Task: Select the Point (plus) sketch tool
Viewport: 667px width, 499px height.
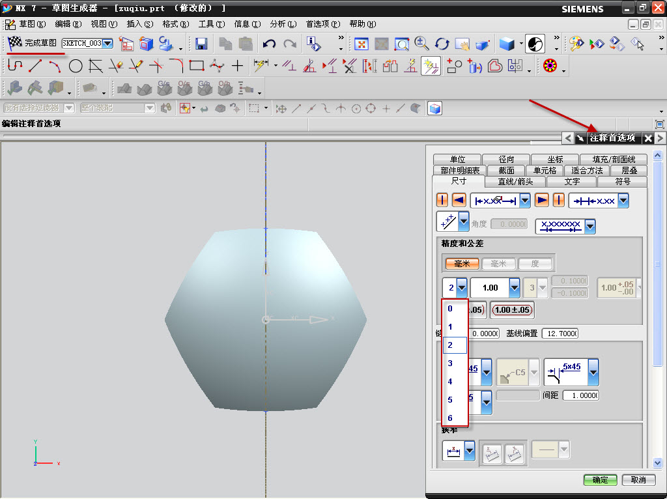Action: point(238,66)
